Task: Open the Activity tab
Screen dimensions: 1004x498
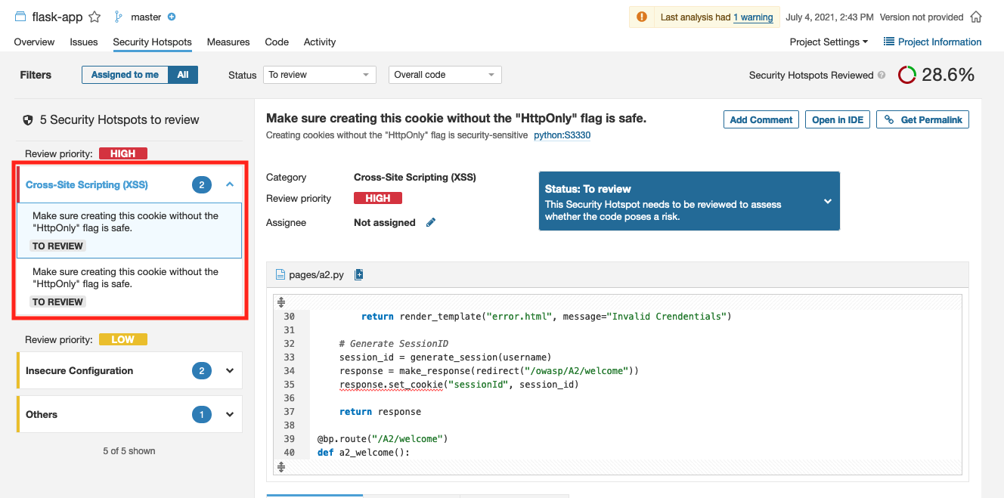Action: click(x=320, y=42)
